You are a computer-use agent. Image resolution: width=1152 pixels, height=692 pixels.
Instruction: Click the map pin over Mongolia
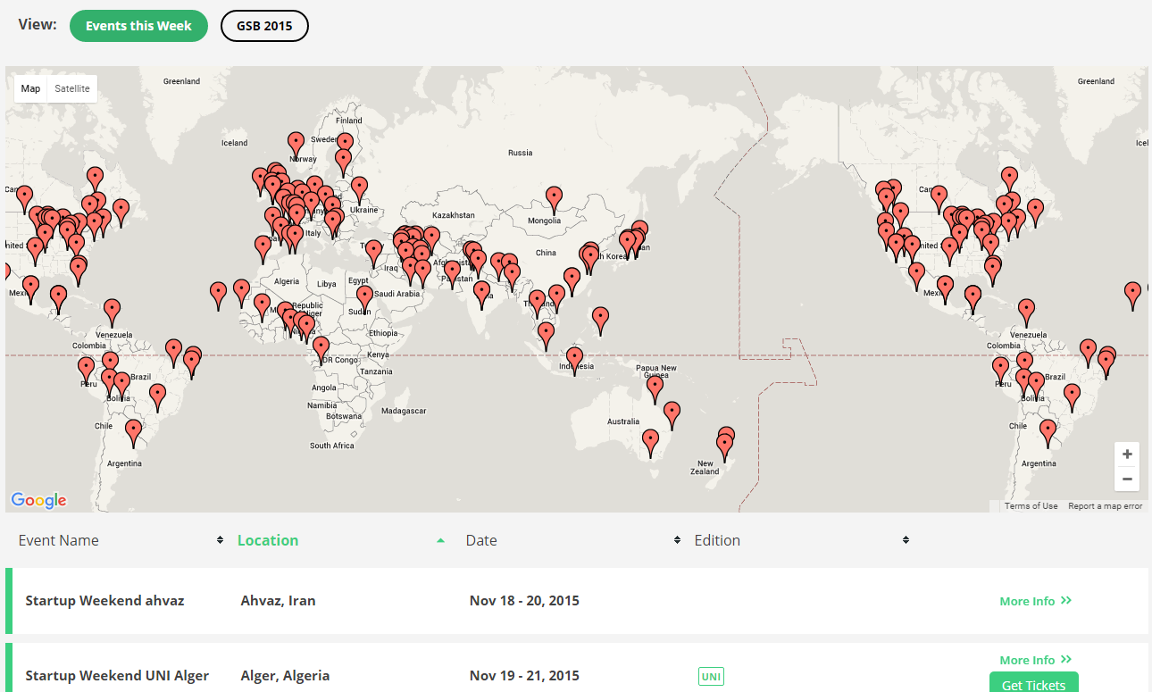554,198
